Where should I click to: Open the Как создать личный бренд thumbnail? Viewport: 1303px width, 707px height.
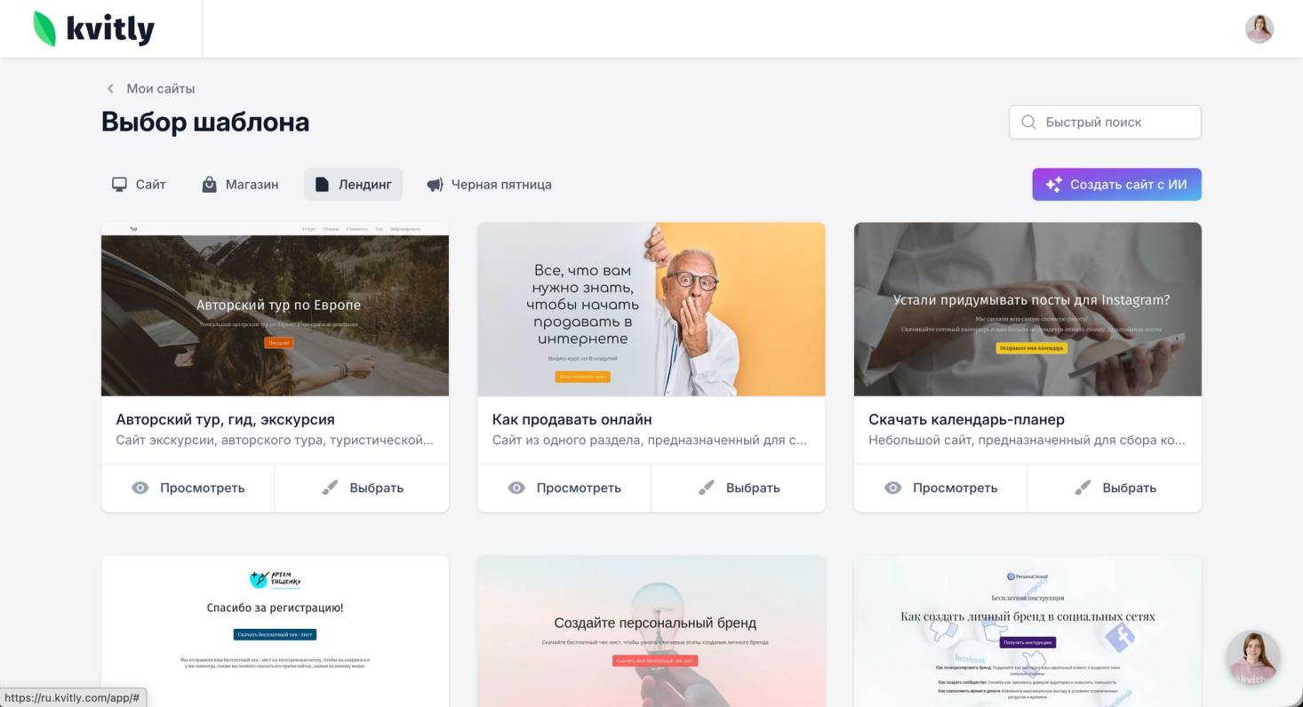click(1027, 632)
